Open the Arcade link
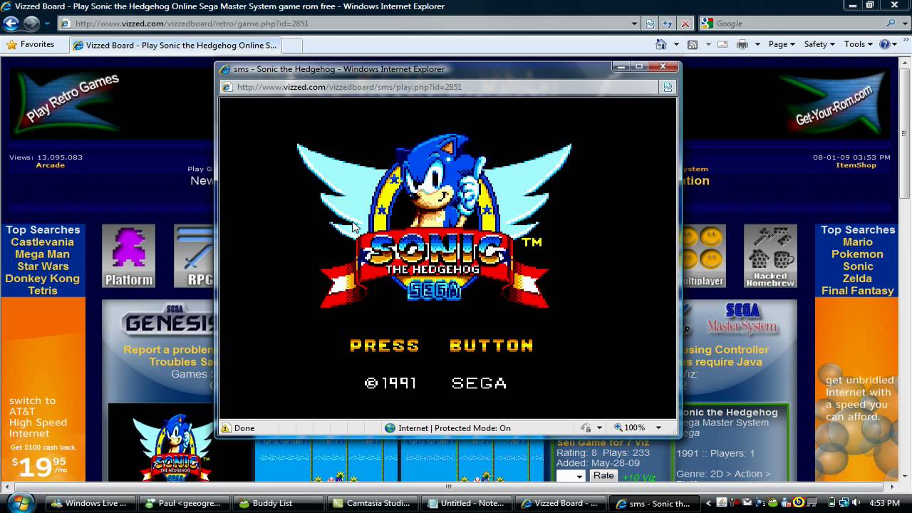This screenshot has width=912, height=513. (50, 165)
